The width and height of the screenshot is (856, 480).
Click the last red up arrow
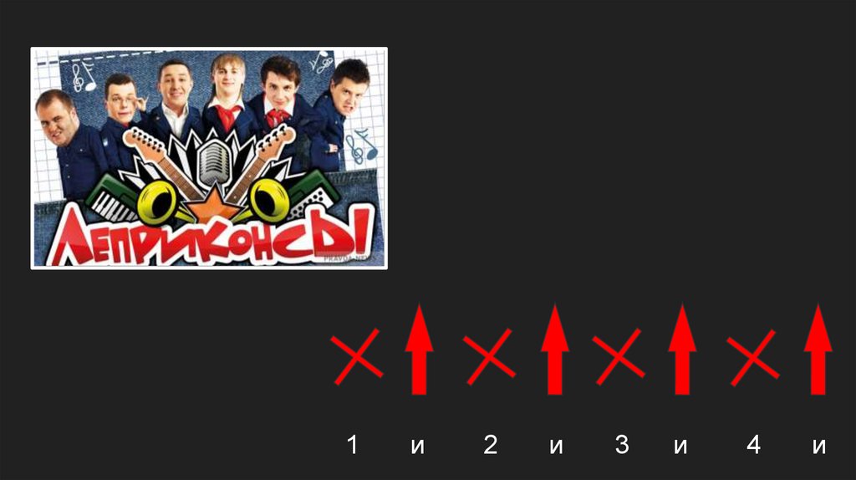[x=818, y=349]
